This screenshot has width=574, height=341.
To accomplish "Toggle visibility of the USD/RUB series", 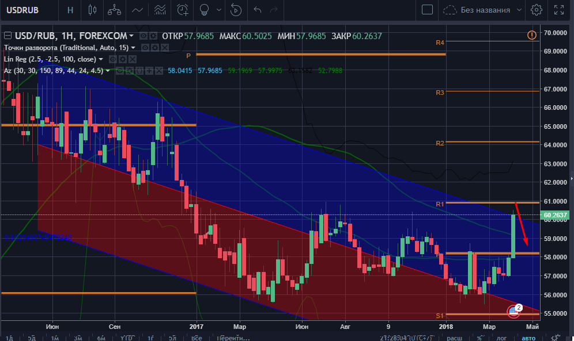I will (143, 36).
